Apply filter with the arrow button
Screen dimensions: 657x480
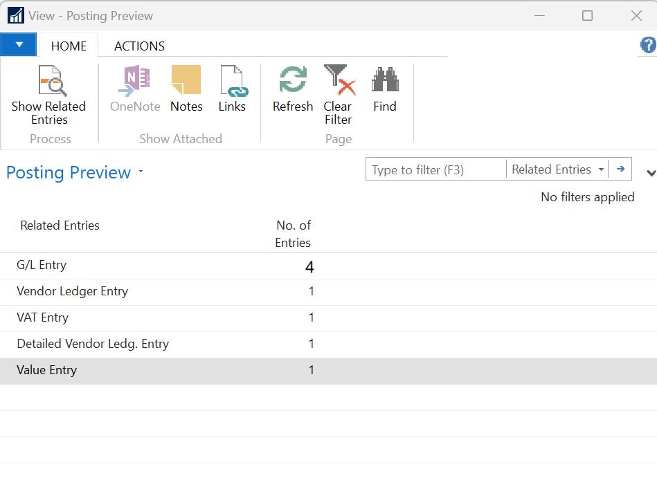(x=621, y=169)
